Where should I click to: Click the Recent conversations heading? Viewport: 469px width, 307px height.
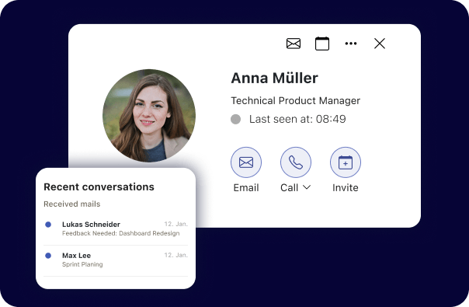click(99, 187)
